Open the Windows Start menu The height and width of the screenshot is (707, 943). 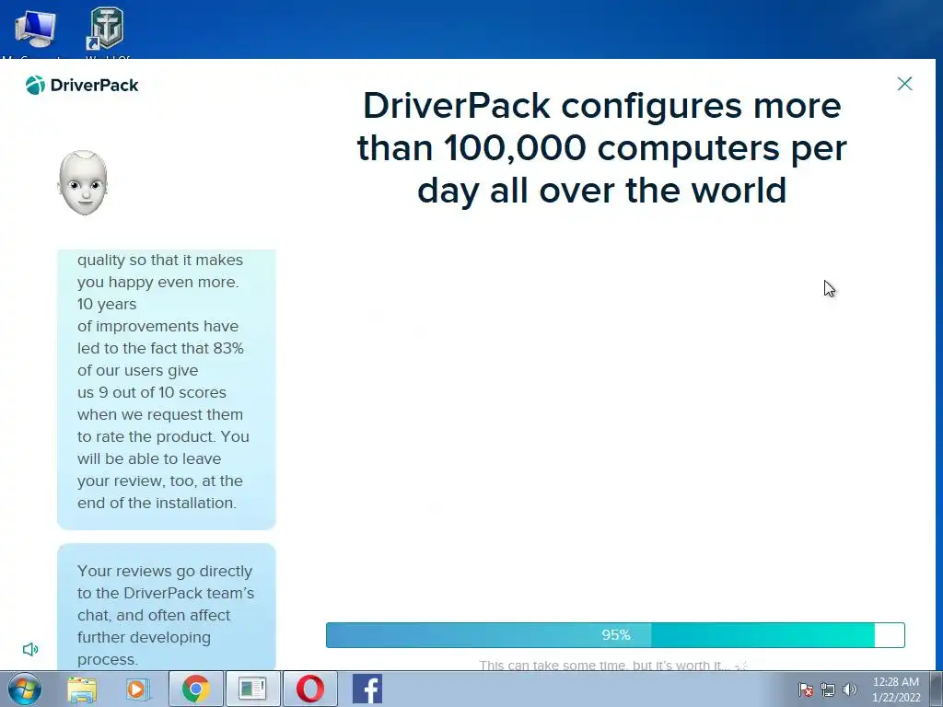(25, 689)
